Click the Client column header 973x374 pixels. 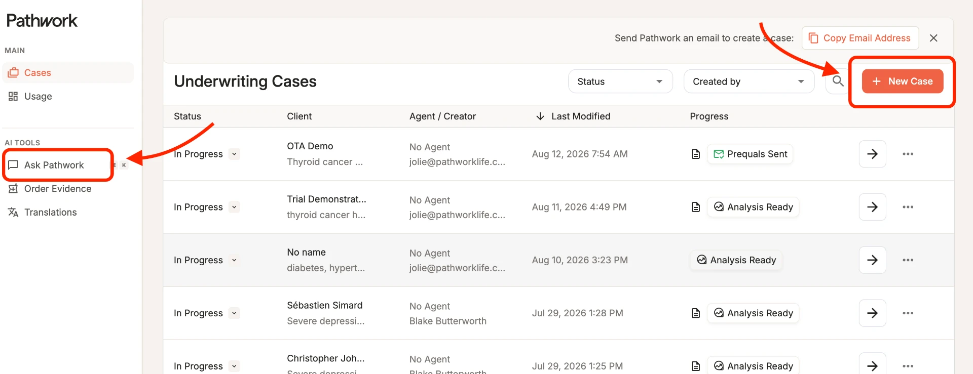[299, 116]
